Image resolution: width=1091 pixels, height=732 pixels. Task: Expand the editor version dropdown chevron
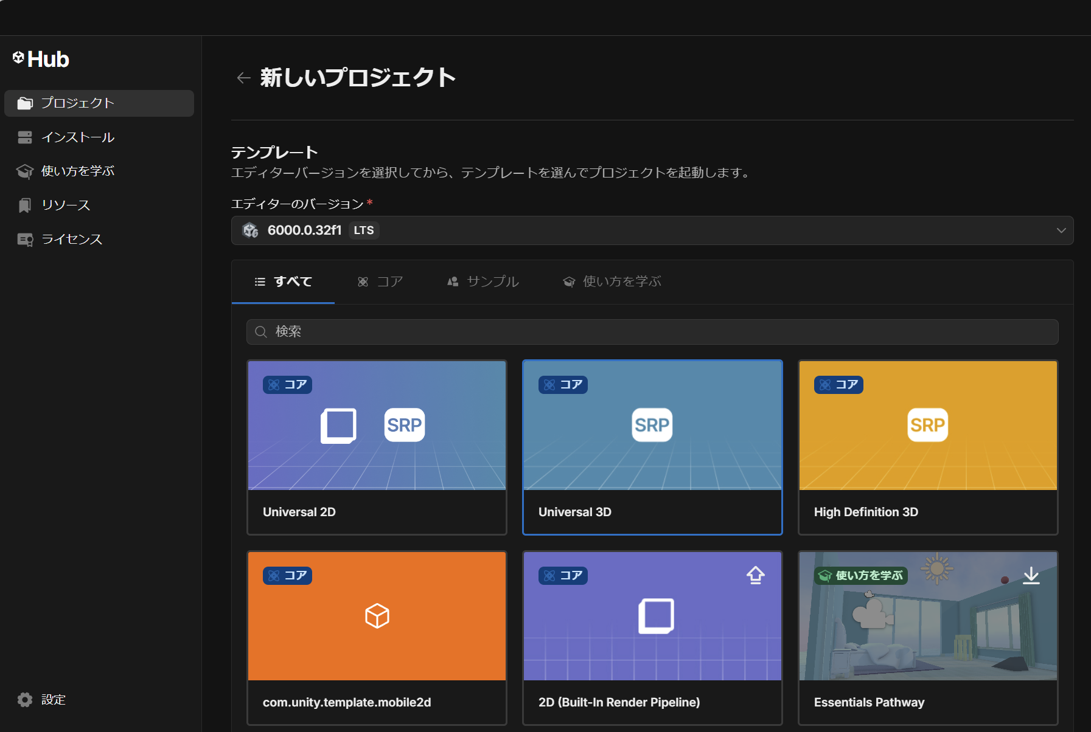click(1061, 230)
